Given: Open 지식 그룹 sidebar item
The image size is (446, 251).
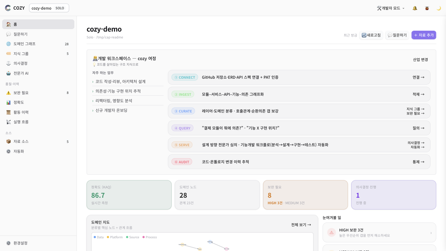Looking at the screenshot, I should coord(38,54).
